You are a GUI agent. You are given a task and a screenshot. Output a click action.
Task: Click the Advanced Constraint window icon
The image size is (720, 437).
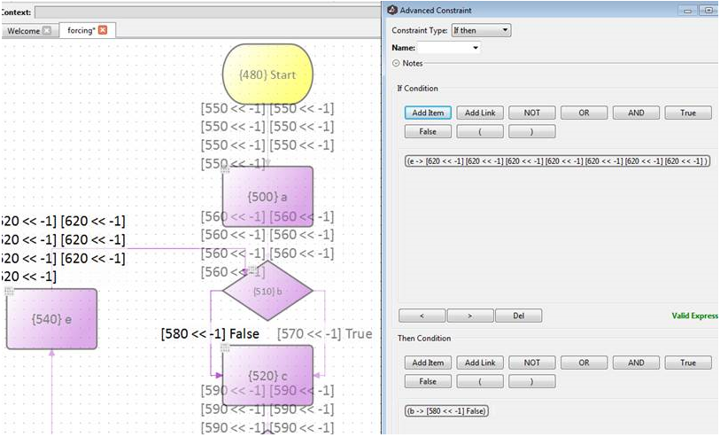[x=392, y=10]
